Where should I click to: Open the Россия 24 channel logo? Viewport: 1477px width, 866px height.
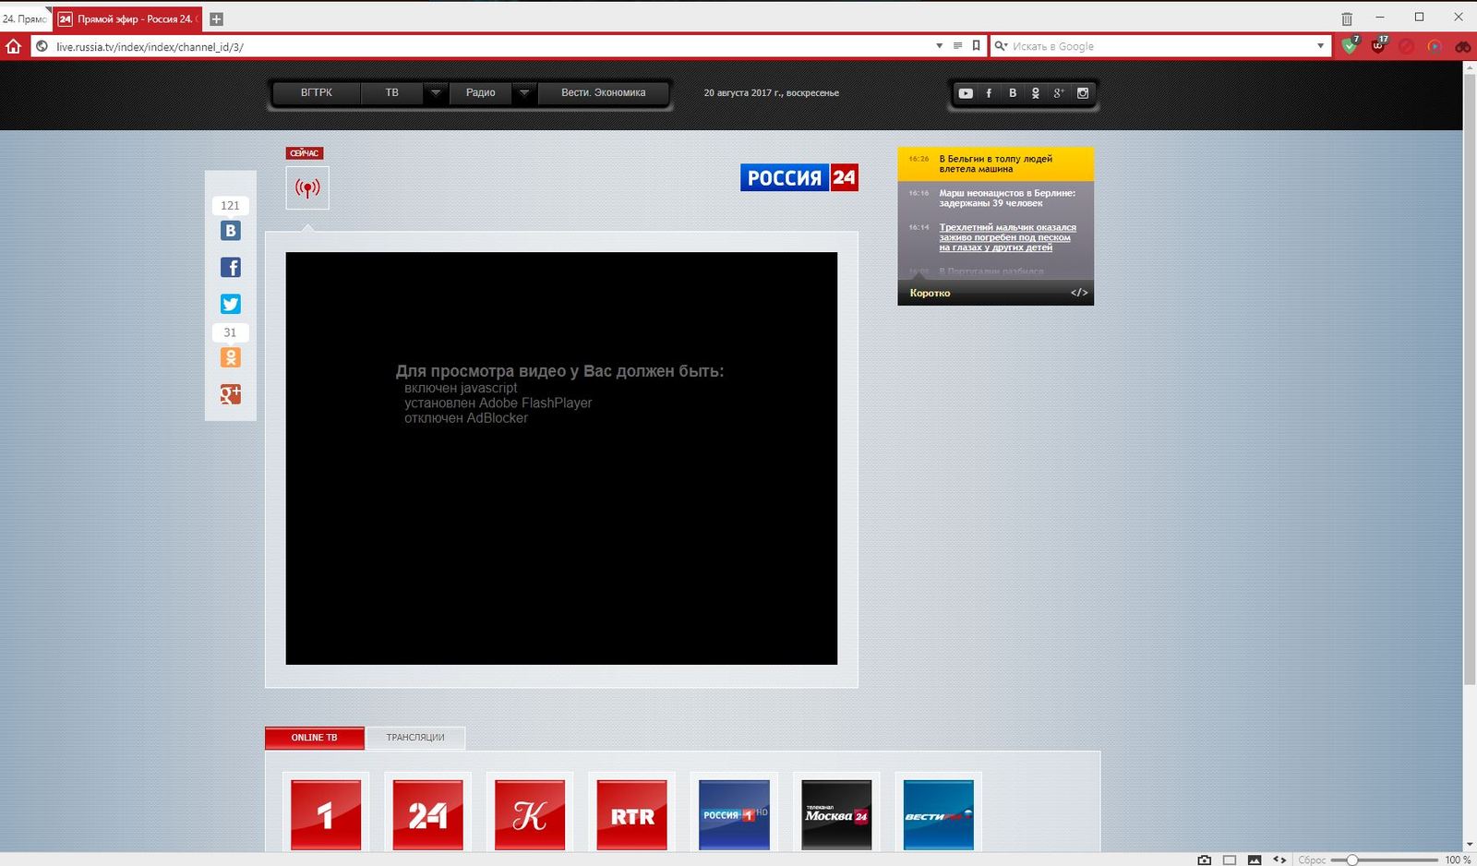coord(799,177)
